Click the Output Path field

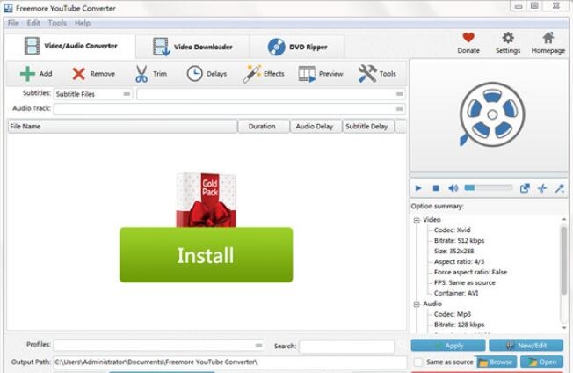point(230,362)
